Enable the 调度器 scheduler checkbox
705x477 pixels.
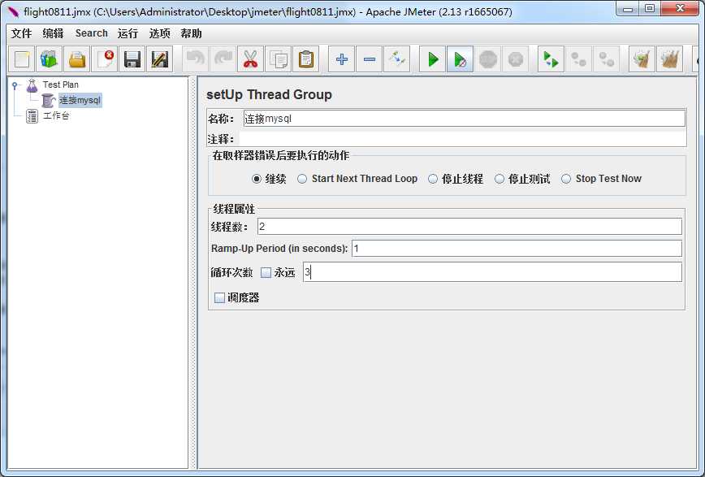(x=219, y=298)
